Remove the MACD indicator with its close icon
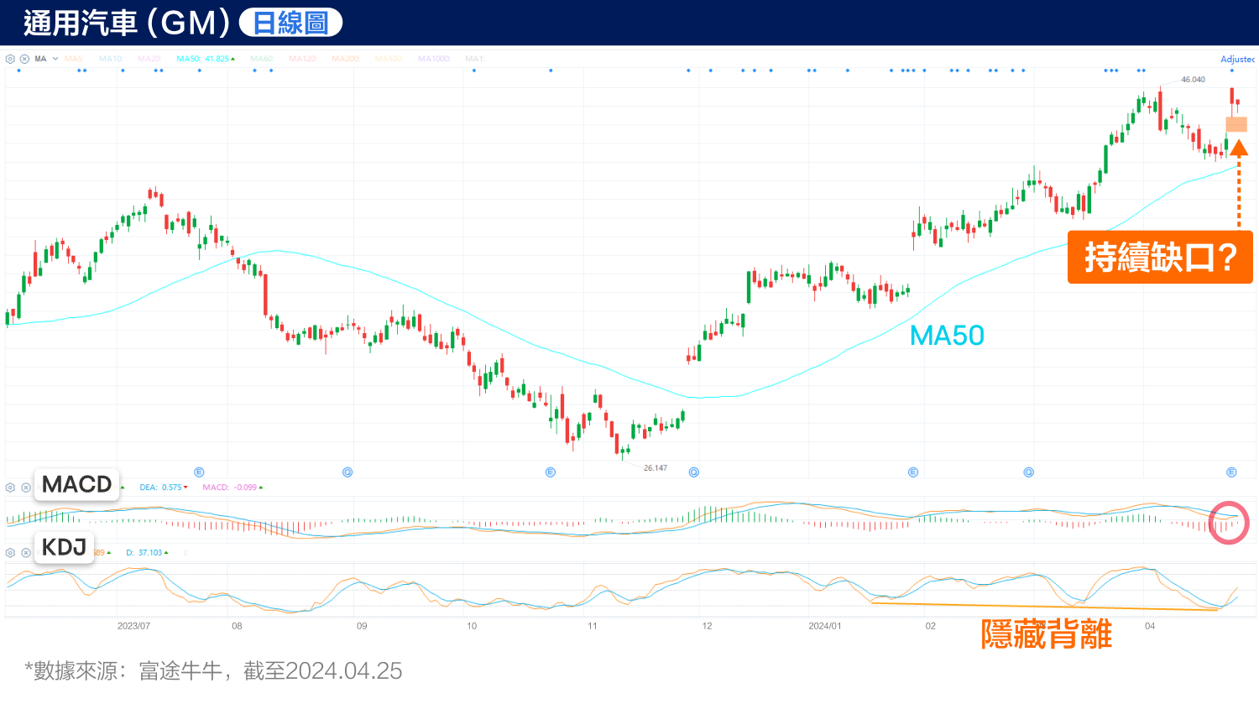Screen dimensions: 1259x704 click(x=25, y=487)
